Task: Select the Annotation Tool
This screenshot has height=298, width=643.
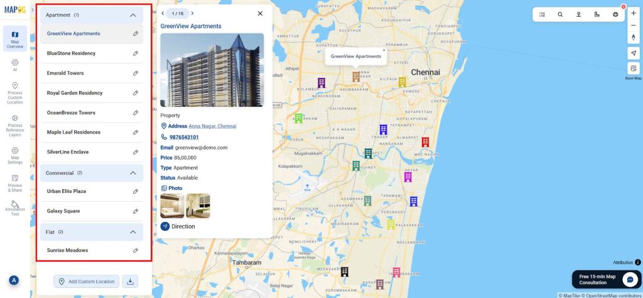Action: [x=15, y=209]
